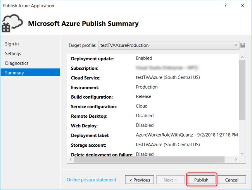Click the horizontal scrollbar right arrow
252x190 pixels.
236,159
